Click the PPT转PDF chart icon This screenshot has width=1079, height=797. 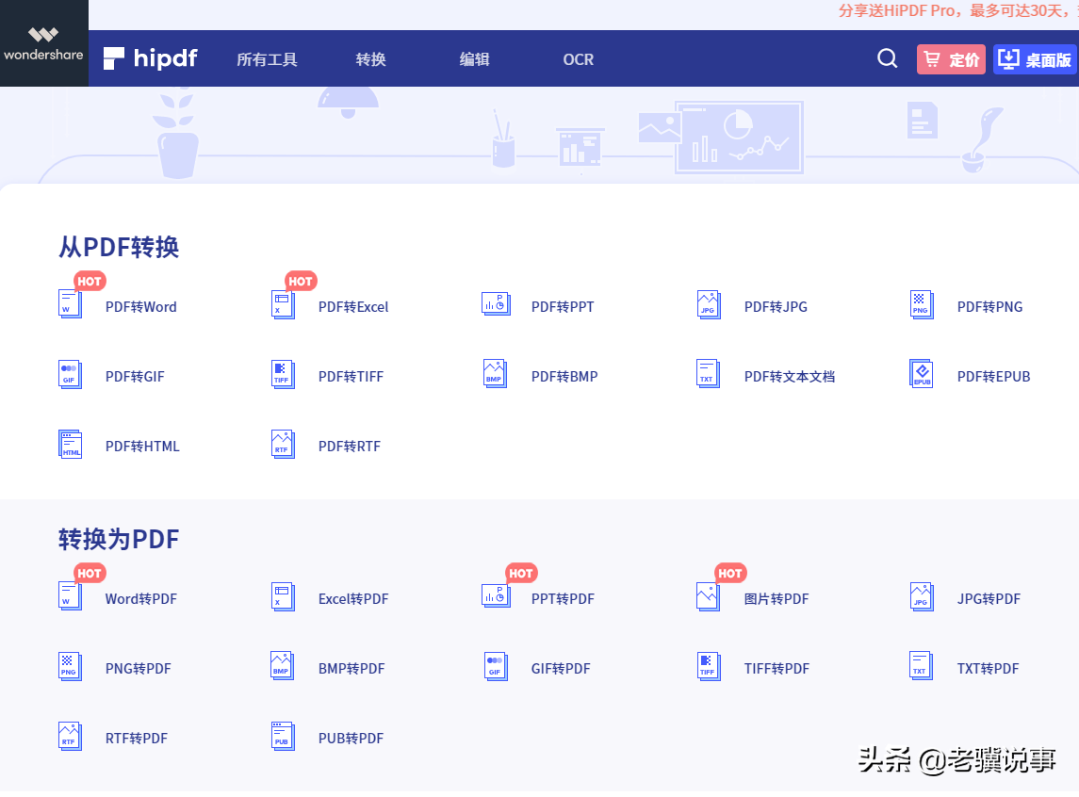tap(496, 596)
